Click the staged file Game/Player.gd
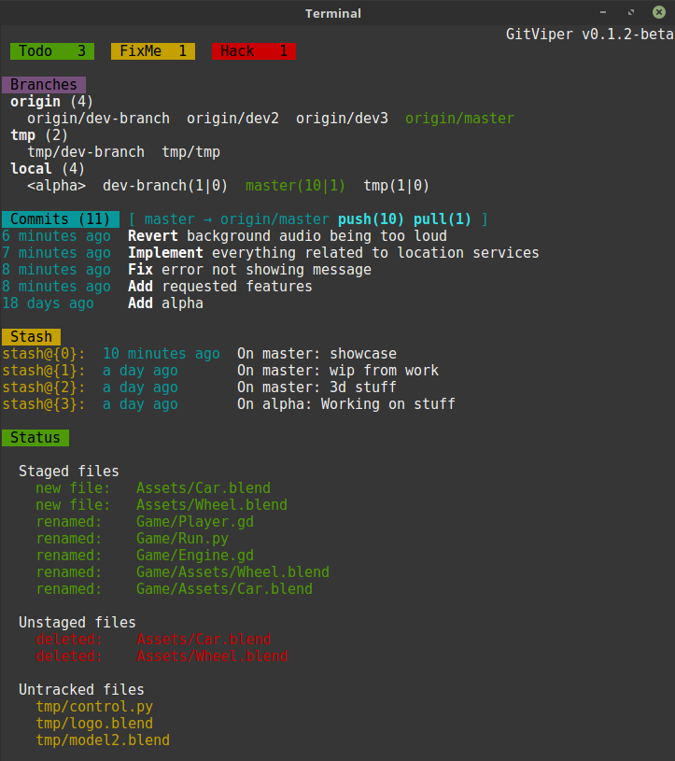The image size is (675, 761). [194, 522]
